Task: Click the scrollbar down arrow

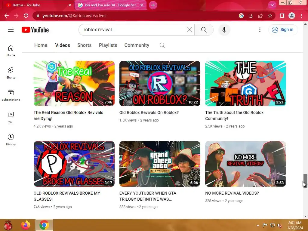Action: tap(305, 216)
